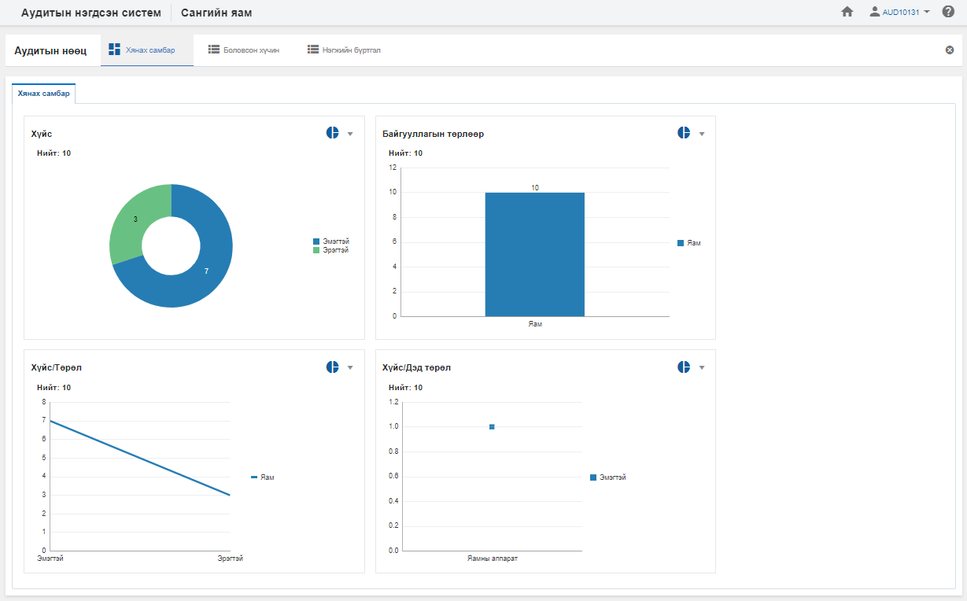967x601 pixels.
Task: Click the Яамны аппарат axis label
Action: point(492,559)
